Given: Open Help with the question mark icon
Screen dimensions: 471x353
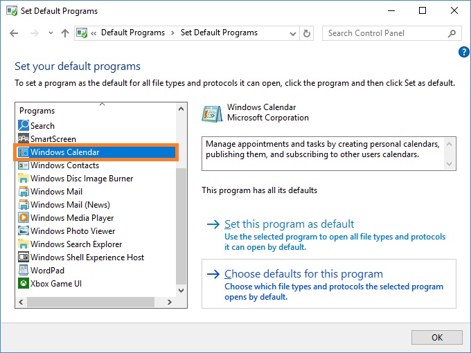Looking at the screenshot, I should coord(463,52).
